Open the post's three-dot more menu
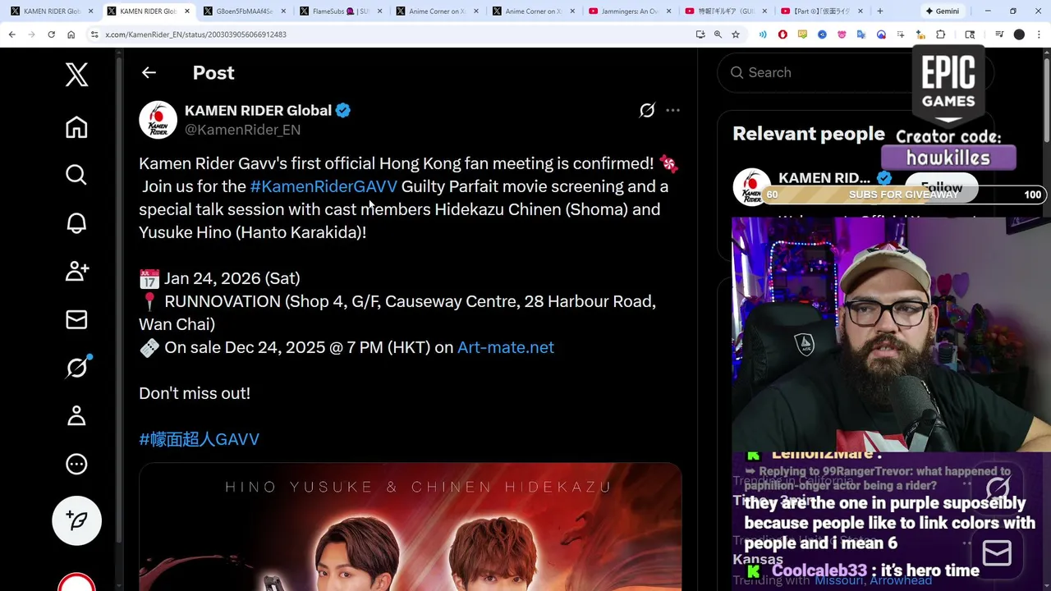 coord(672,110)
